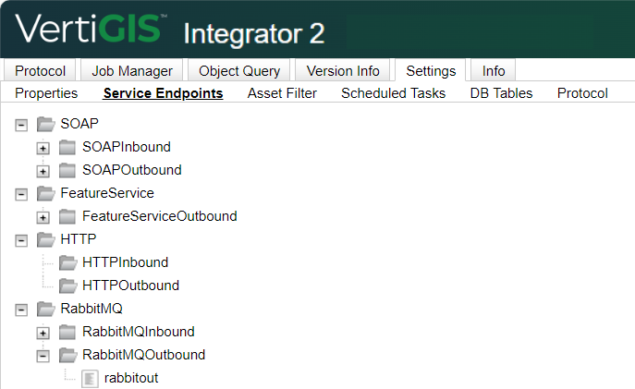Viewport: 635px width, 389px height.
Task: Select the HTTP tree label
Action: click(x=79, y=239)
